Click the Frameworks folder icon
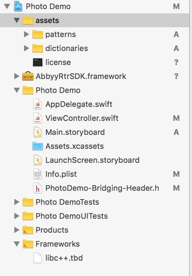The height and width of the screenshot is (276, 192). pos(28,244)
